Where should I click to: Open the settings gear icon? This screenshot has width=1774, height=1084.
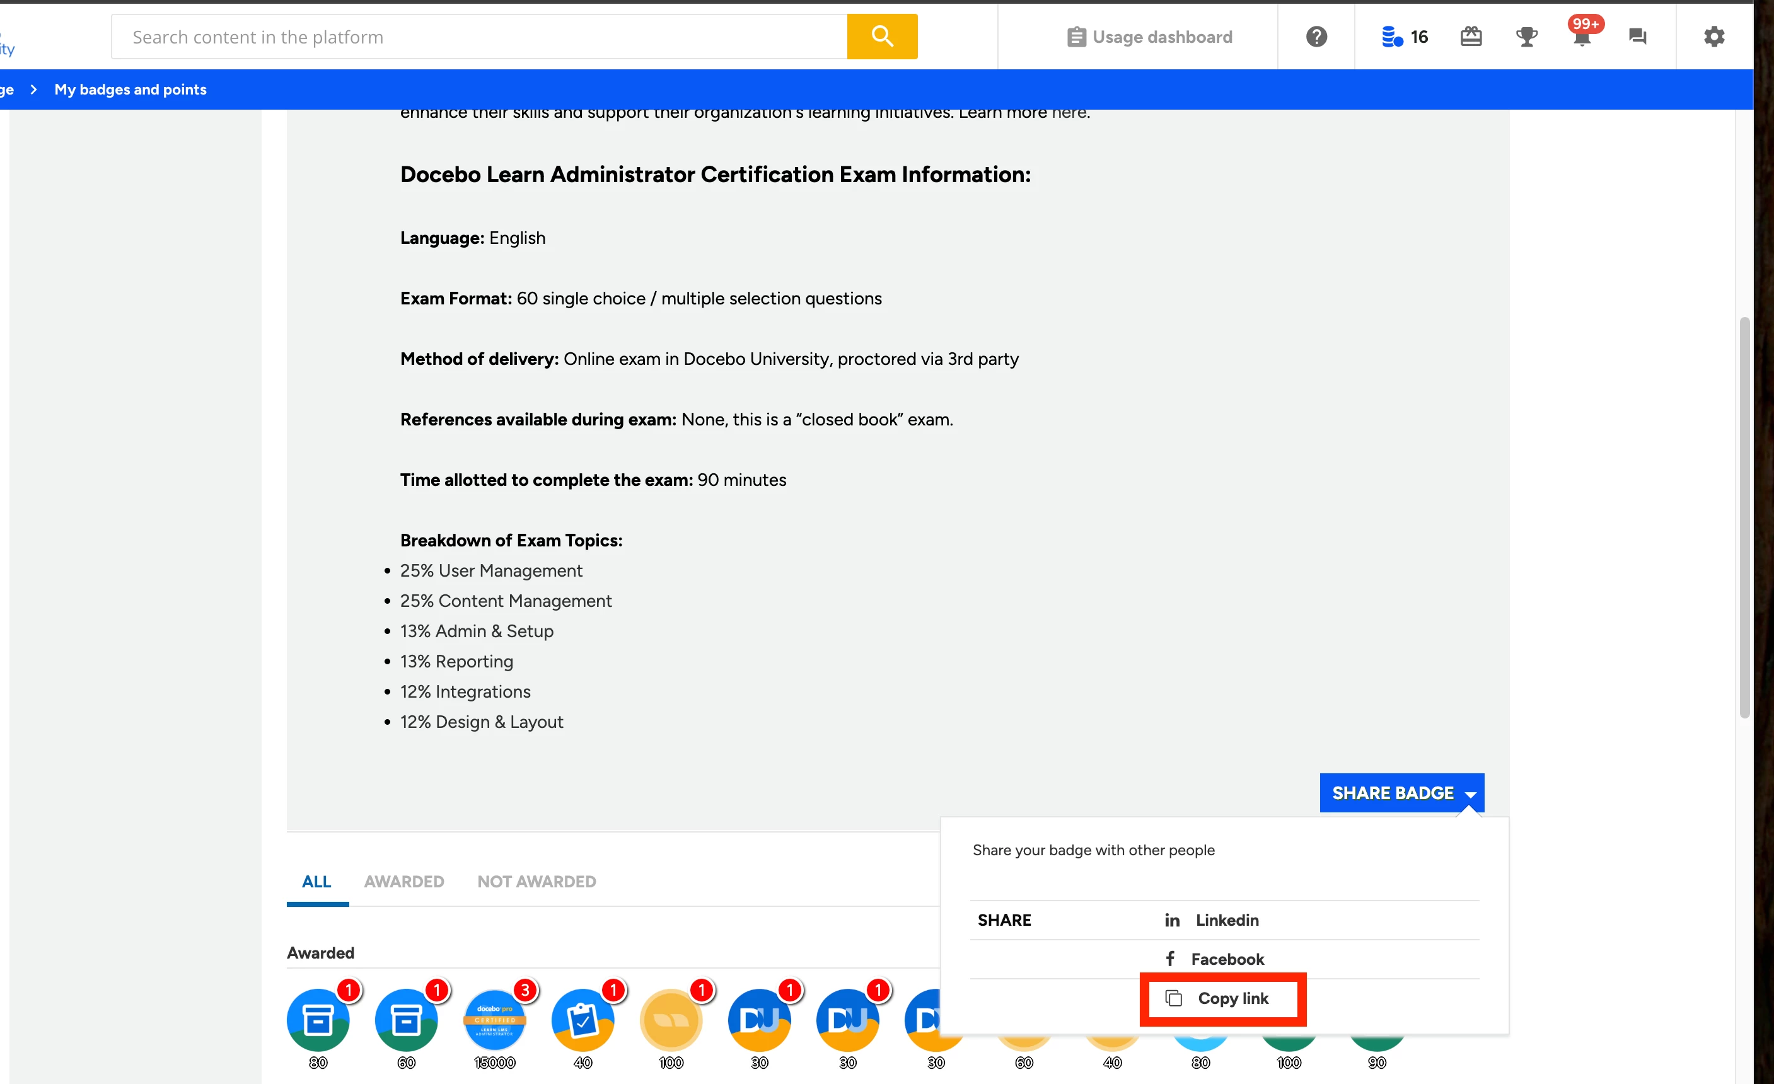(x=1713, y=36)
